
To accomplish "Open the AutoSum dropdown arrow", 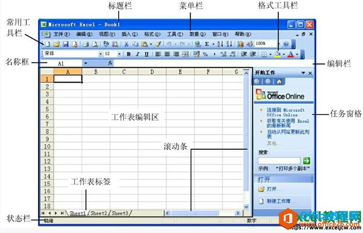I will pos(213,44).
